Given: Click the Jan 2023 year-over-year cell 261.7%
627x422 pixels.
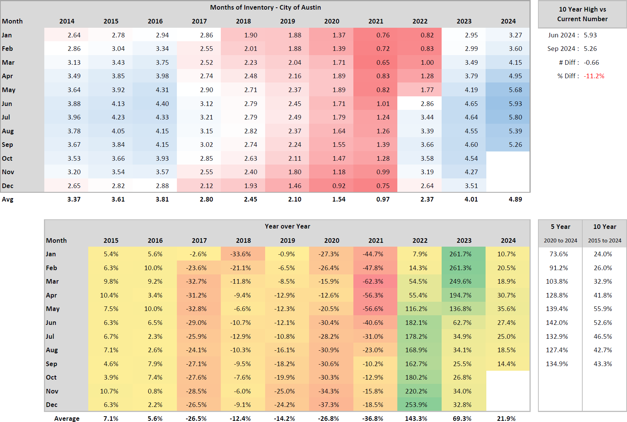Looking at the screenshot, I should [x=460, y=254].
